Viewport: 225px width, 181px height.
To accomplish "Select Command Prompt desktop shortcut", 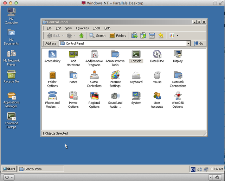I will coord(11,121).
